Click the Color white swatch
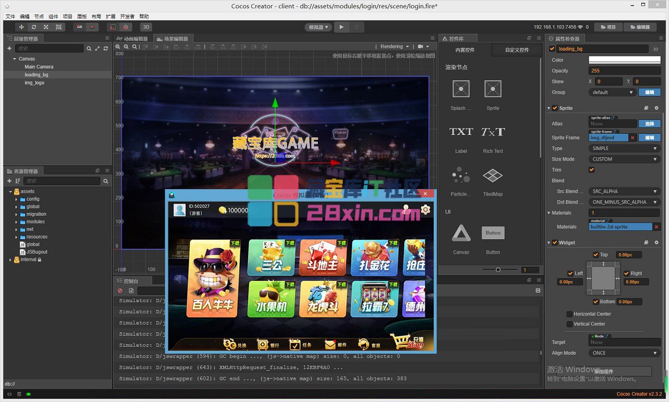669x402 pixels. [x=624, y=60]
